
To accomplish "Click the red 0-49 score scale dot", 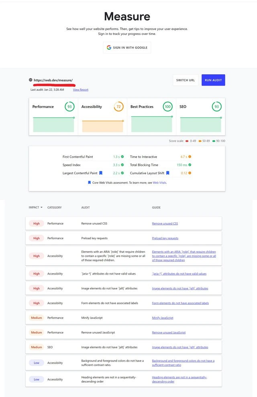I will click(x=187, y=141).
